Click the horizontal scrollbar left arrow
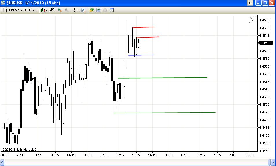 point(3,162)
